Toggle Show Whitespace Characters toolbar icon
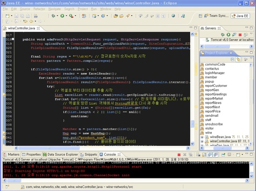256x191 pixels. (x=163, y=16)
